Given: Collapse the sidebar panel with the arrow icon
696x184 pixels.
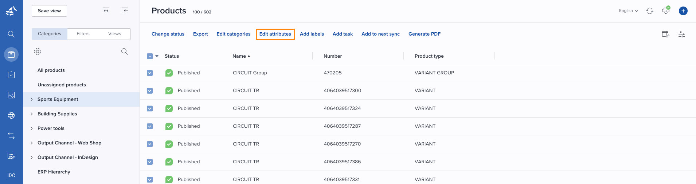Looking at the screenshot, I should [x=125, y=11].
